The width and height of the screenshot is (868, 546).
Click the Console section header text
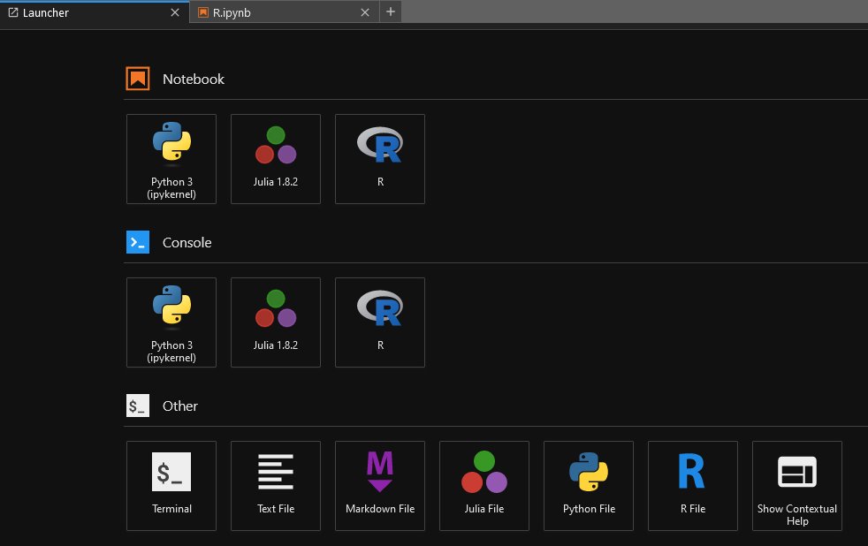[x=187, y=242]
